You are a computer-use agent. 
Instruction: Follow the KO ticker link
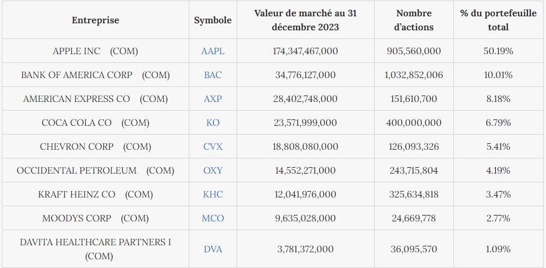click(213, 123)
